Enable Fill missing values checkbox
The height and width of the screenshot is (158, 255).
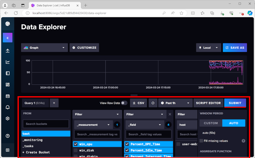(201, 141)
